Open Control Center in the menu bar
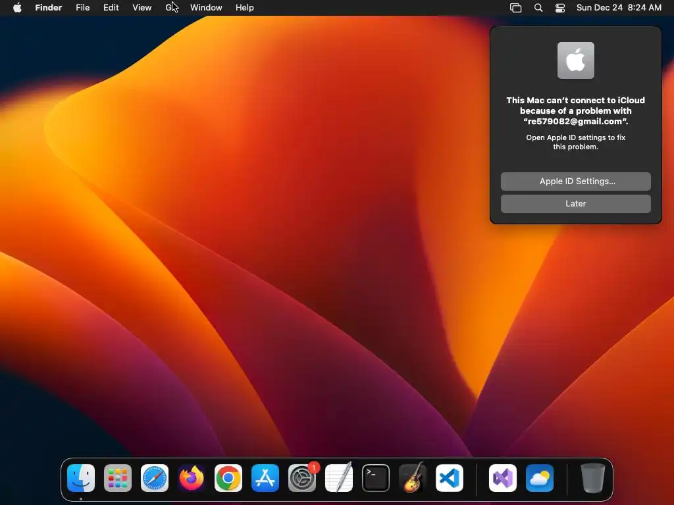Viewport: 674px width, 505px height. [x=560, y=8]
